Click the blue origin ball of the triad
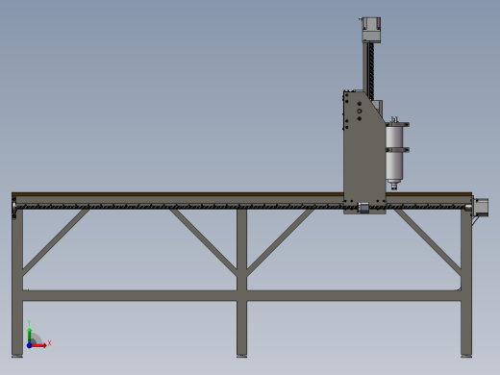Image resolution: width=500 pixels, height=375 pixels. [x=29, y=345]
